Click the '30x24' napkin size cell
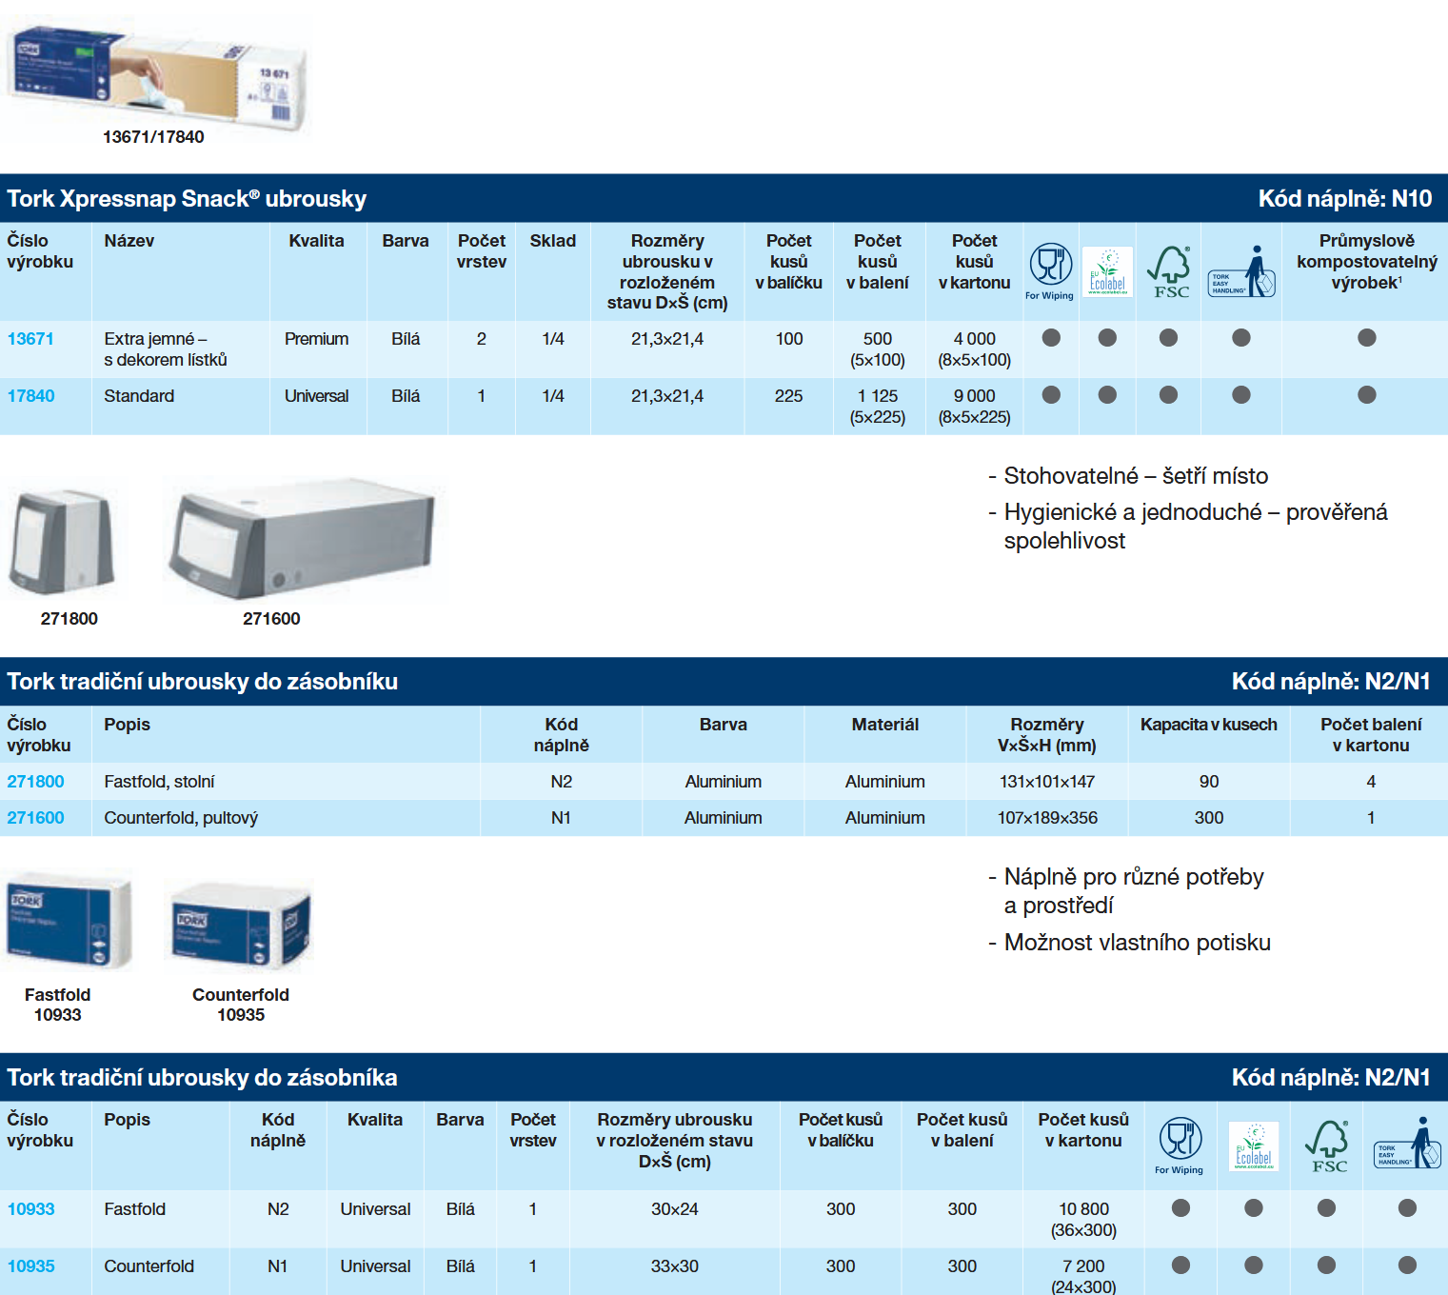The width and height of the screenshot is (1448, 1295). (674, 1209)
